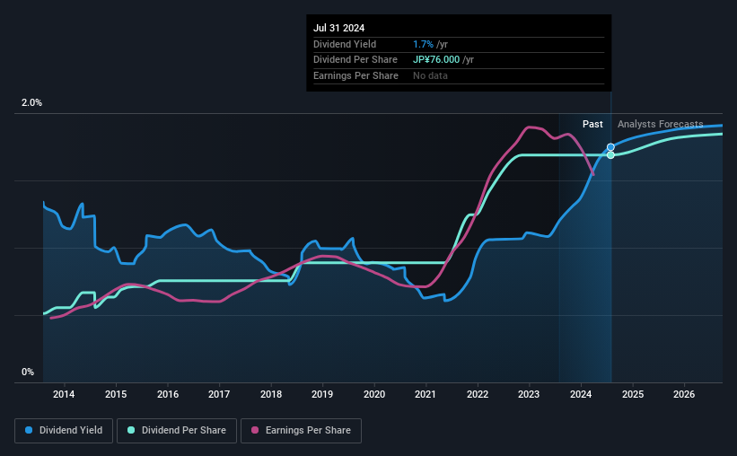The width and height of the screenshot is (737, 456).
Task: Click the tooltip 'Earnings Per Share' row label
Action: [x=355, y=75]
